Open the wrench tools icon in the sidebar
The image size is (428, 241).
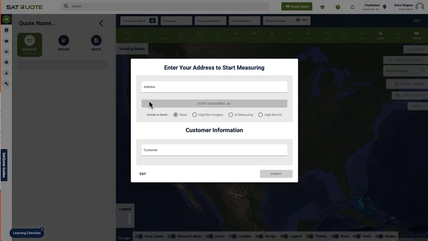[6, 84]
